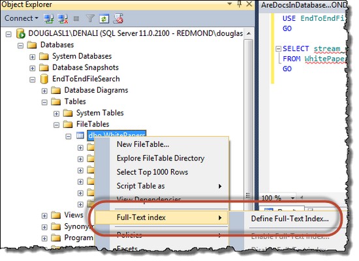The width and height of the screenshot is (359, 261).
Task: Expand the System Tables folder
Action: (56, 114)
